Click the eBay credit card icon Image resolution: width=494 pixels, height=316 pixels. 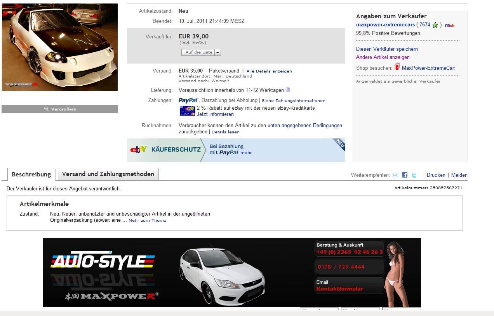pos(187,111)
